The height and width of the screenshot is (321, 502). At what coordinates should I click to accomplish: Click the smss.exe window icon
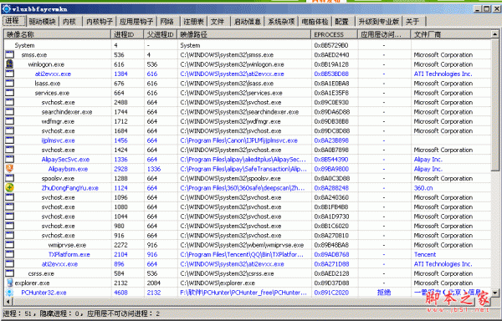coord(9,54)
